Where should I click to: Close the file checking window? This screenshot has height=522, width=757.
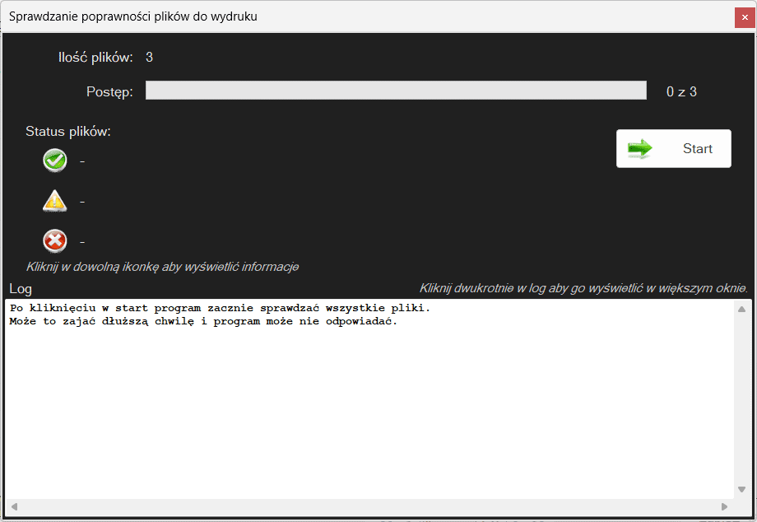point(745,17)
